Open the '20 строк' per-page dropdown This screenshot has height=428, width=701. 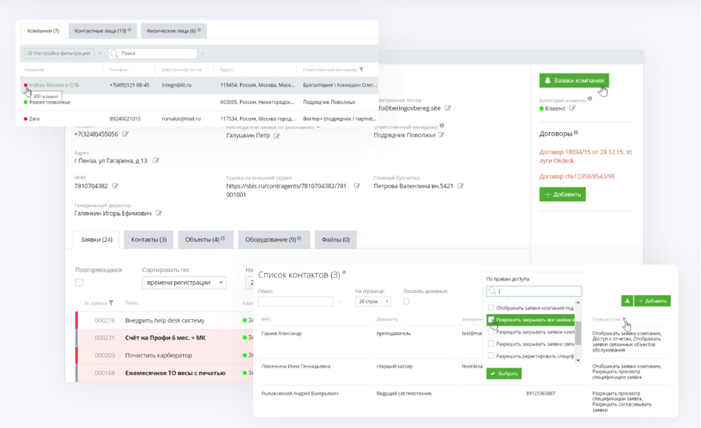coord(373,302)
